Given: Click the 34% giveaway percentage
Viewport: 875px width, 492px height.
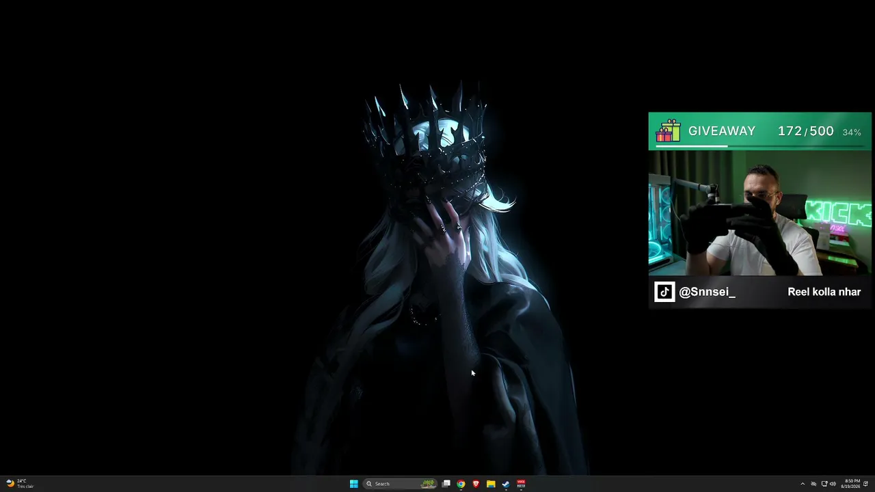Looking at the screenshot, I should [x=852, y=132].
